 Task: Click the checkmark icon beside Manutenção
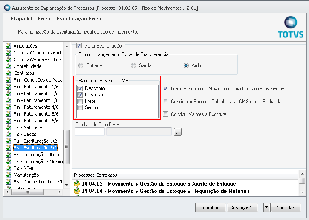click(9, 175)
